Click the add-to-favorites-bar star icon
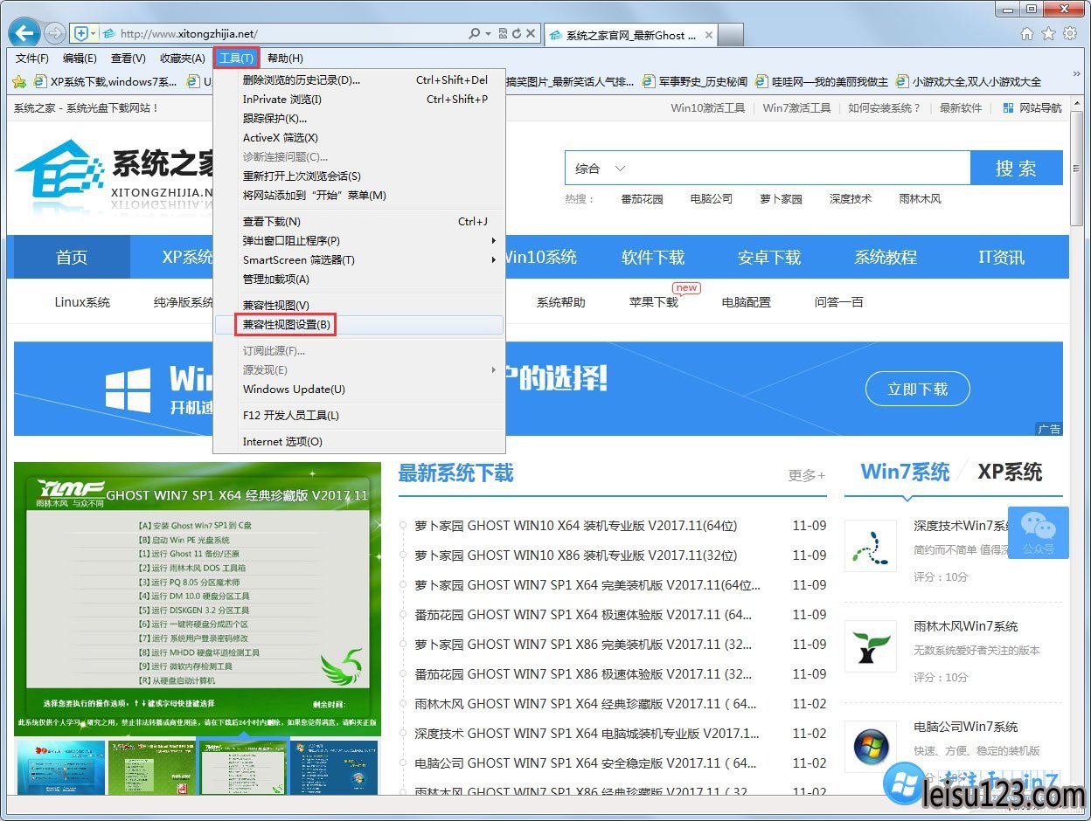1091x821 pixels. click(x=19, y=81)
